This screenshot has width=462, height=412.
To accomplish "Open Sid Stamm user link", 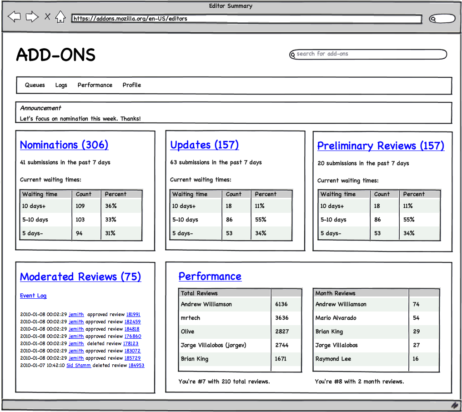I will click(x=78, y=366).
